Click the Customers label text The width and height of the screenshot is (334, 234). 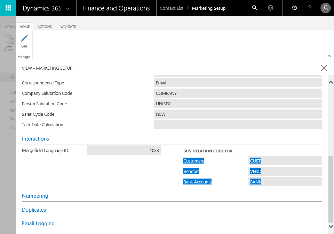pyautogui.click(x=194, y=161)
